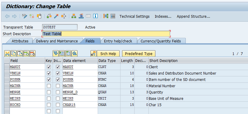Click the POSNR field name cell
248x114 pixels.
27,79
